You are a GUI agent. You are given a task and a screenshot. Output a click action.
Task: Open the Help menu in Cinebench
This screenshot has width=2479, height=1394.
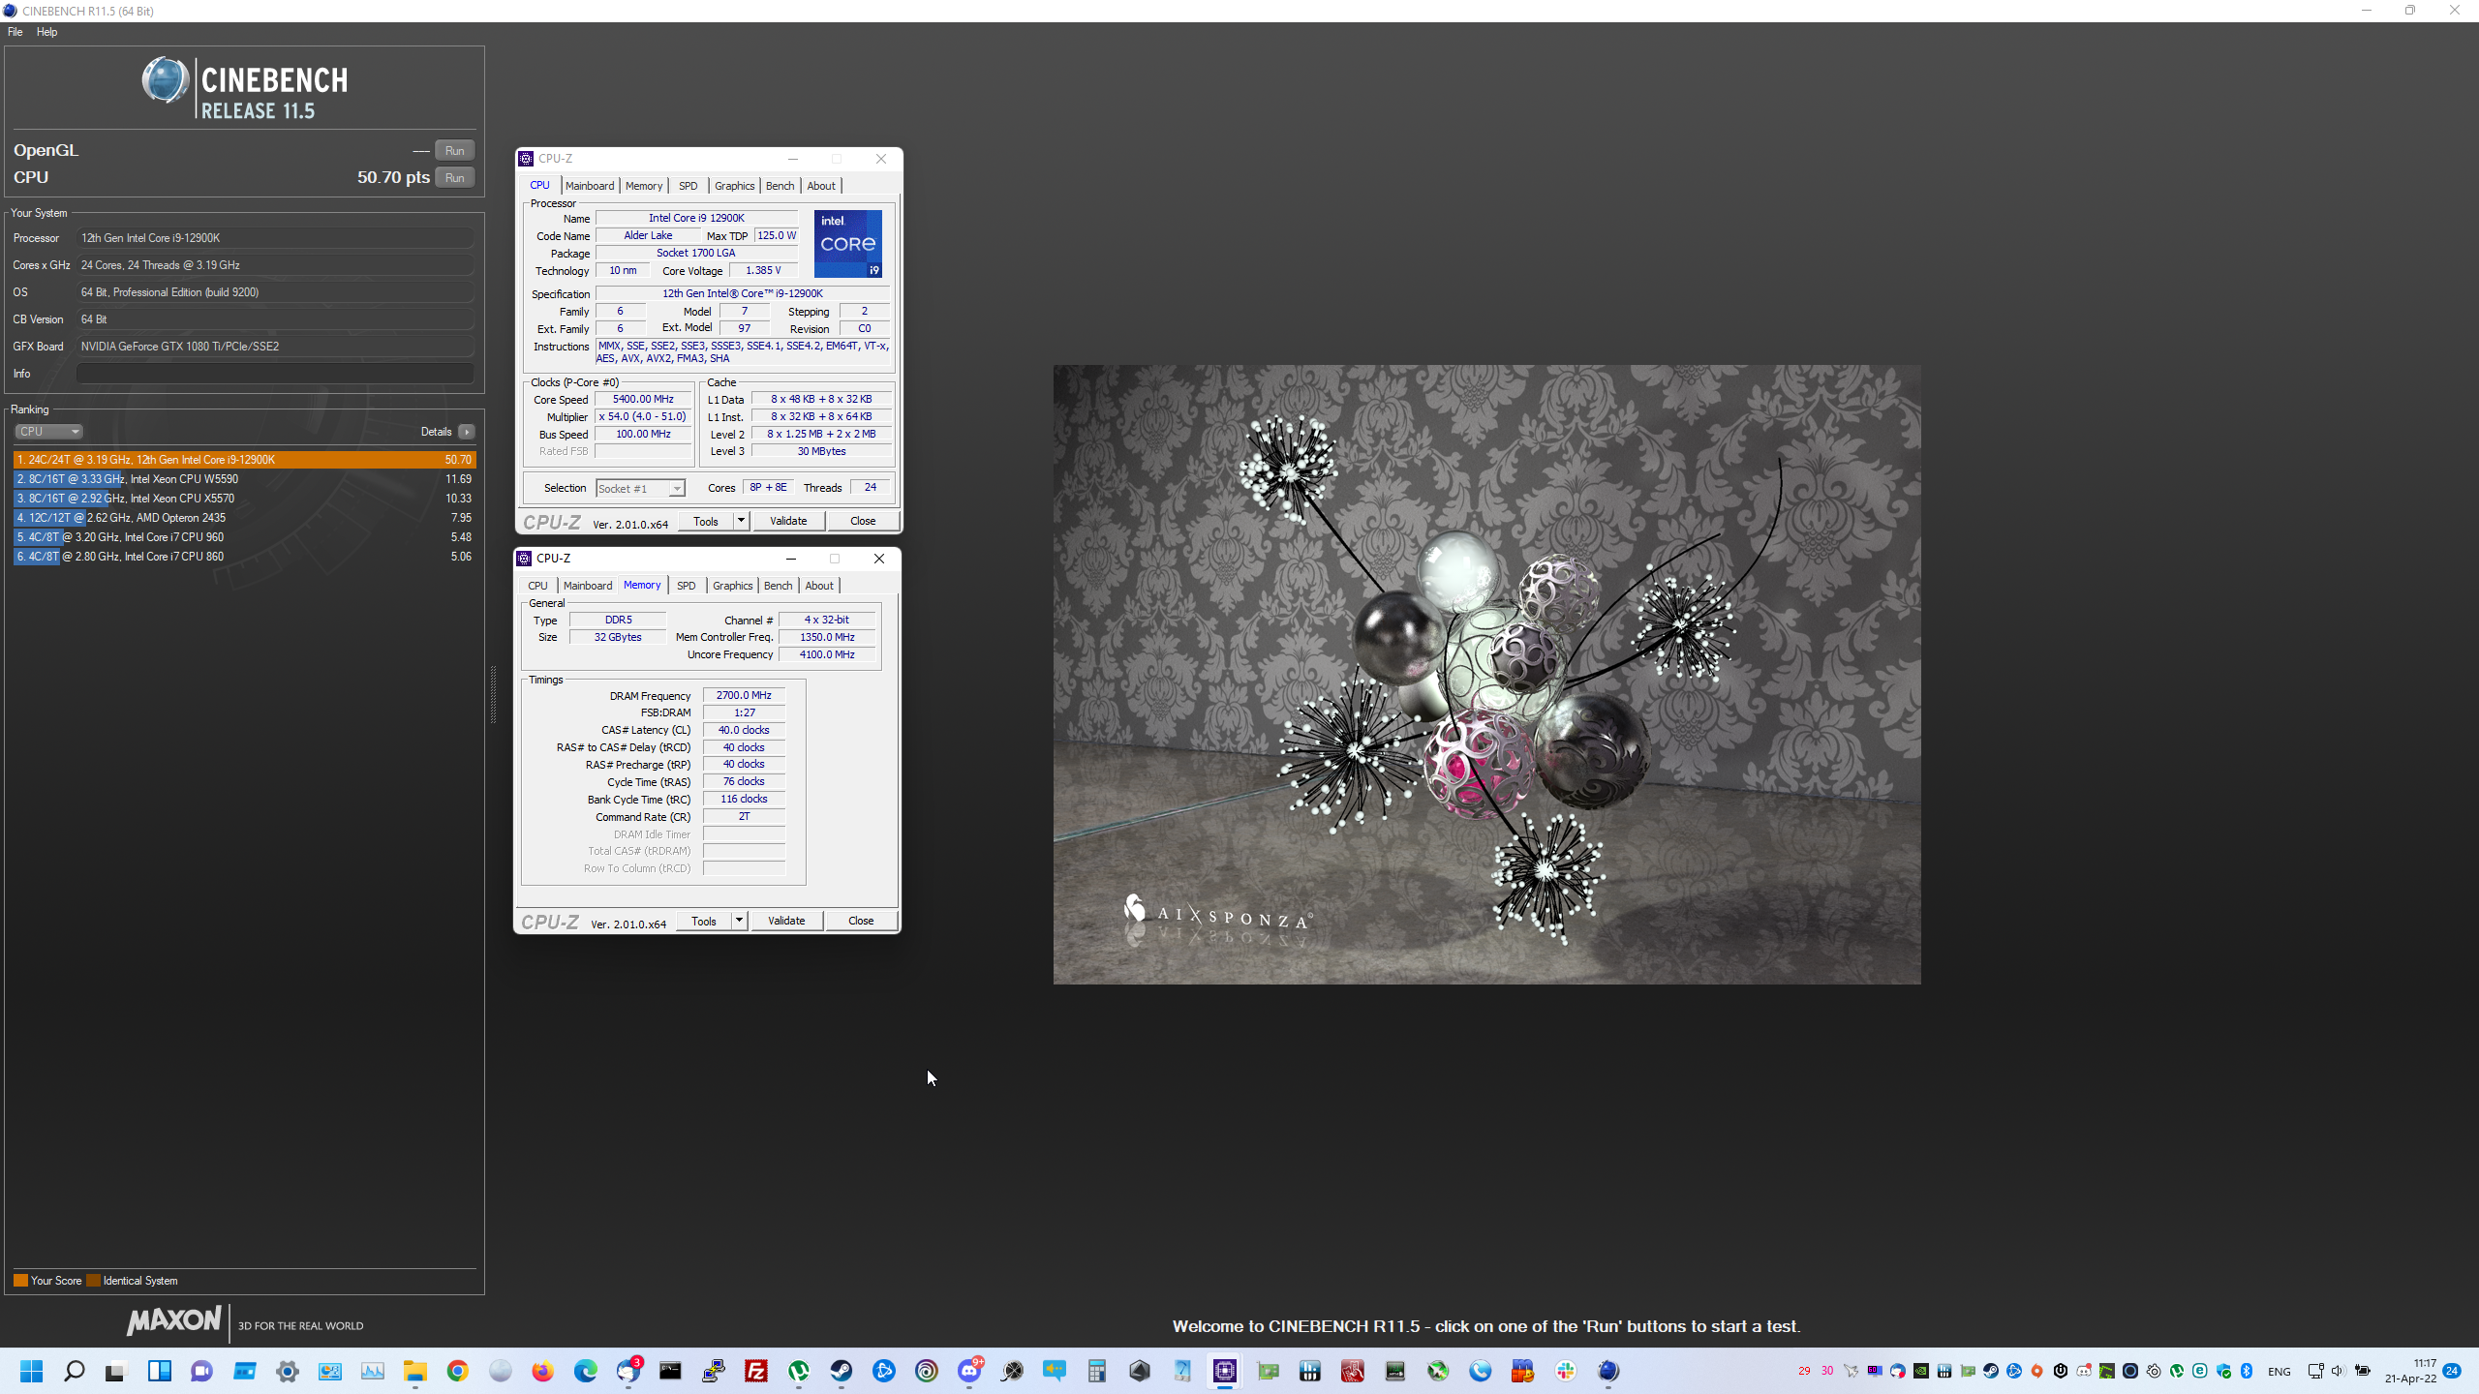[46, 32]
